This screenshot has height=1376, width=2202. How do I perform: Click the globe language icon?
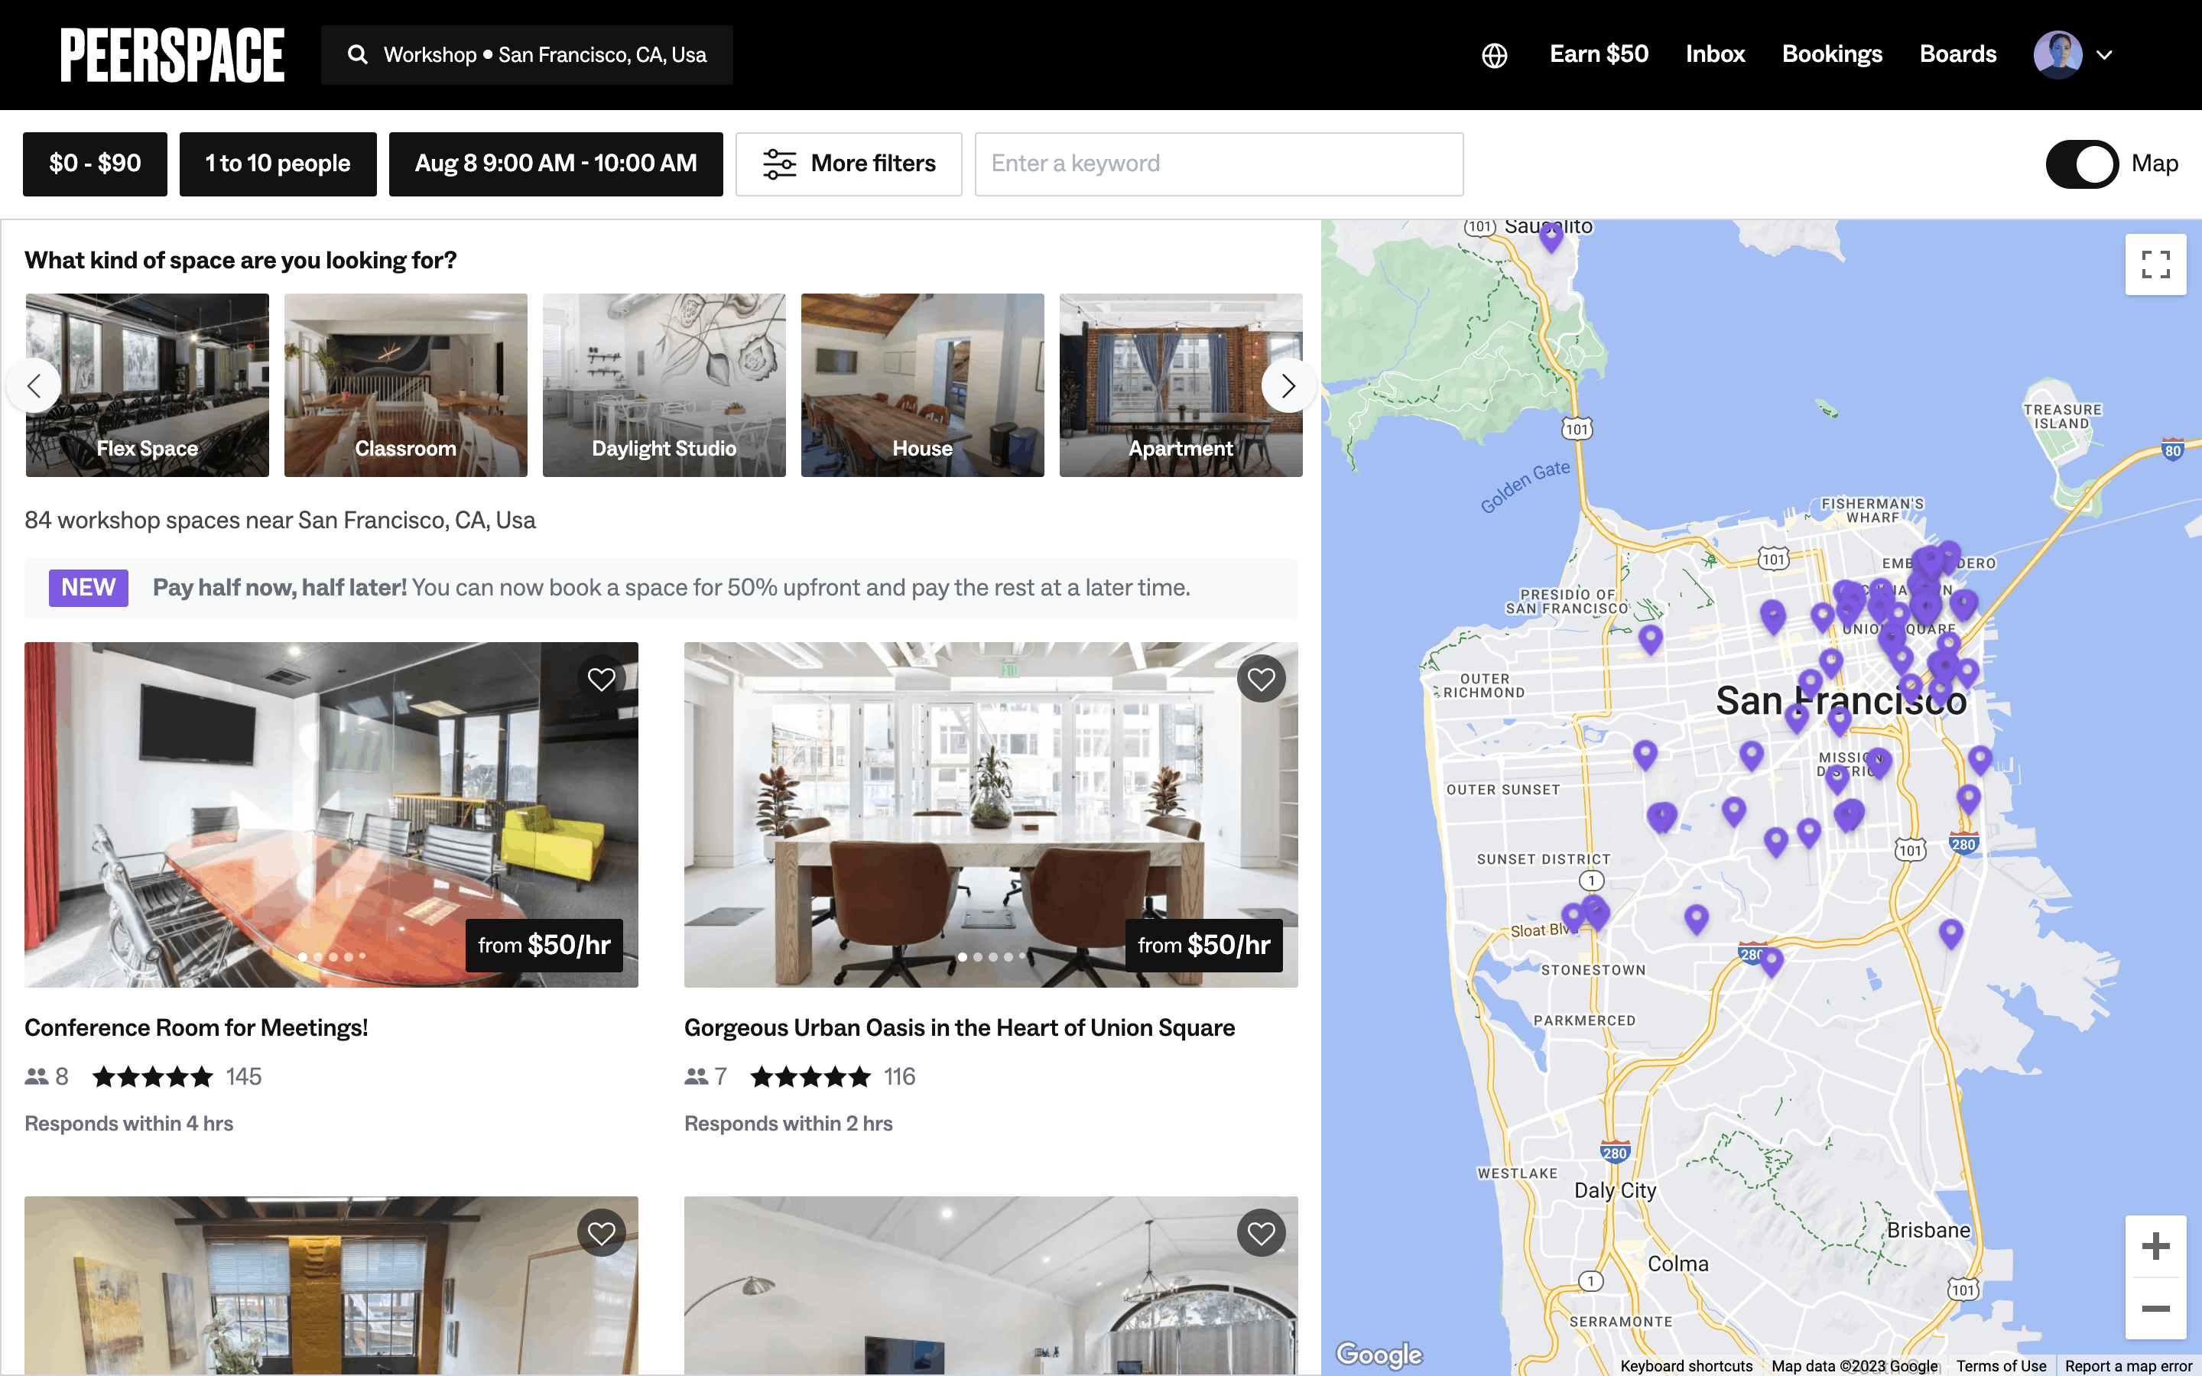[x=1494, y=56]
